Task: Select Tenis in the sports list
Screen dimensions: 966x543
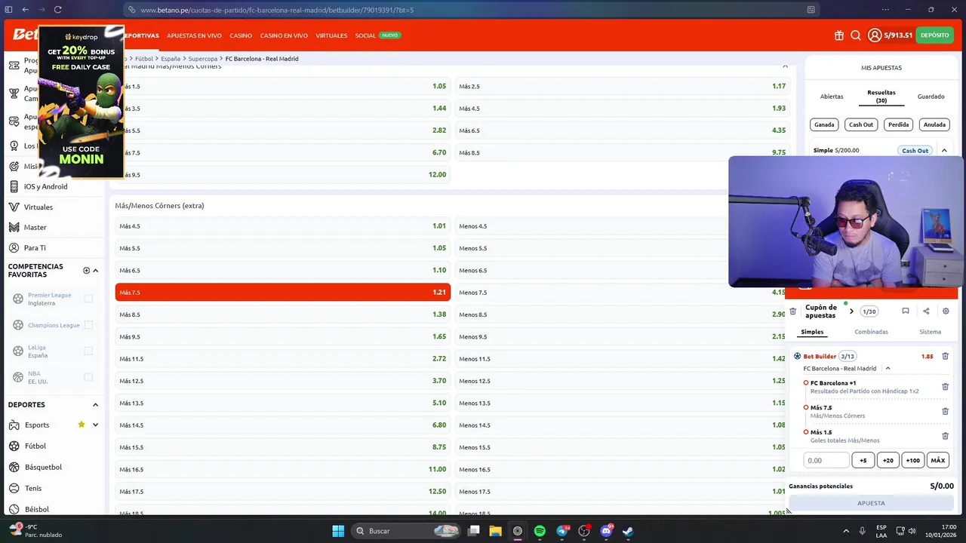Action: tap(33, 488)
